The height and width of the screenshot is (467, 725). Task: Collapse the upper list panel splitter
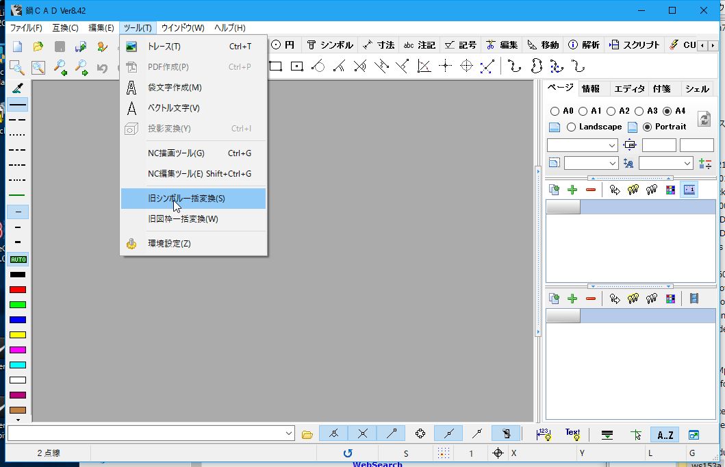[x=631, y=178]
